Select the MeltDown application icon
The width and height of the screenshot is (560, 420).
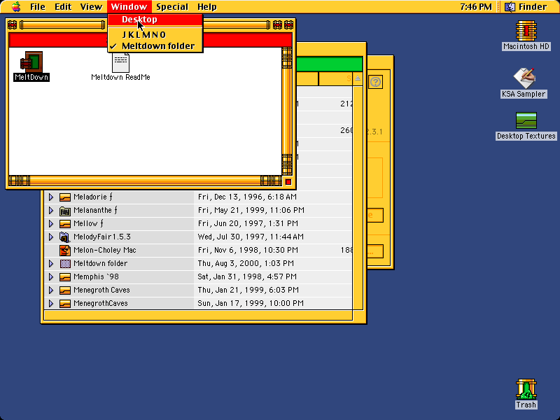click(x=31, y=62)
